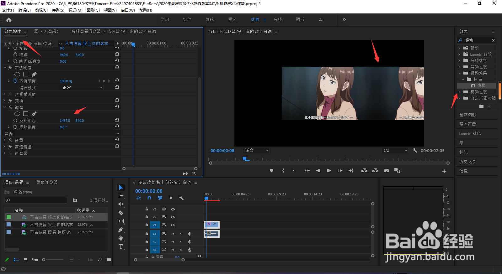Open the button editor plus icon
This screenshot has height=274, width=502.
pyautogui.click(x=444, y=171)
